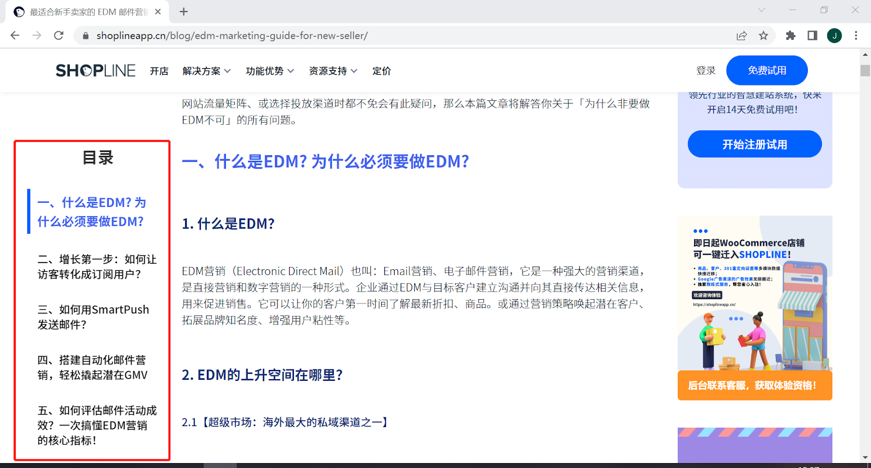The height and width of the screenshot is (468, 871).
Task: Open the Chrome three-dot menu
Action: click(856, 35)
